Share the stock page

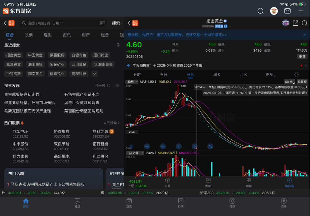295,23
